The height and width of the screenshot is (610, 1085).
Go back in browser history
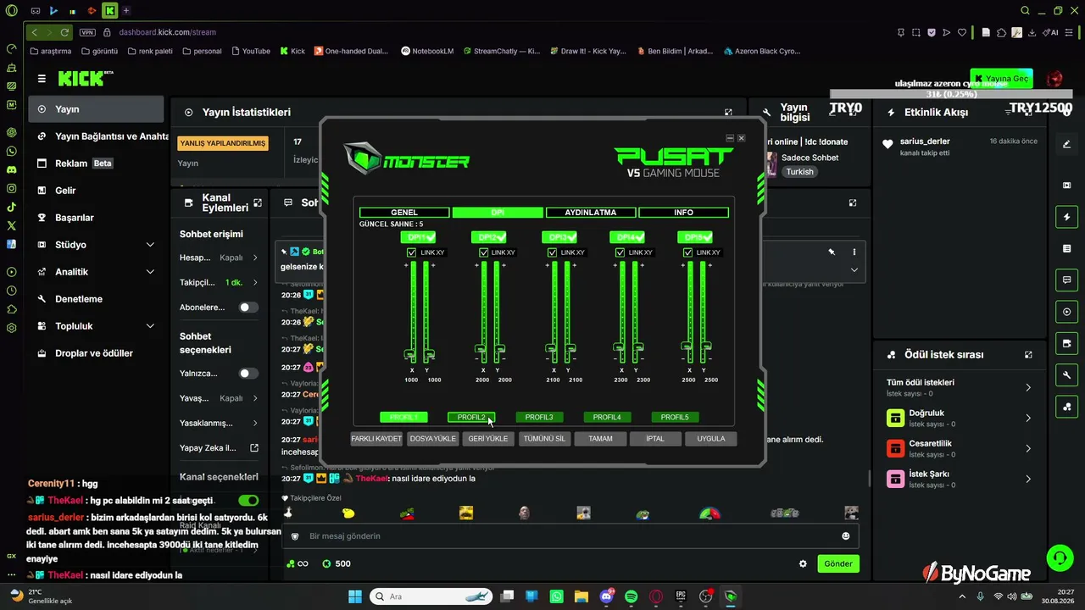(34, 32)
